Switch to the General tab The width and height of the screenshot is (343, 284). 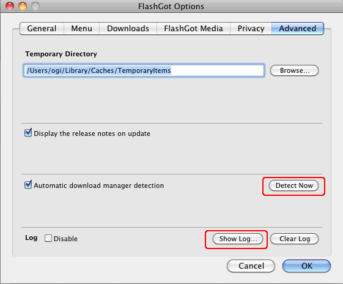(x=42, y=29)
